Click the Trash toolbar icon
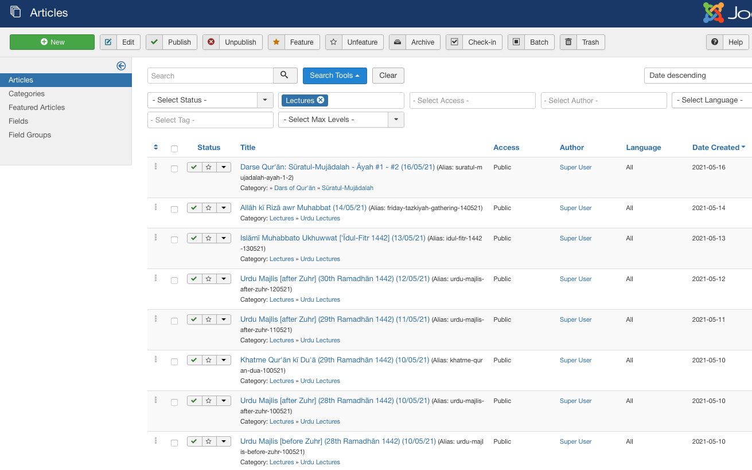 [568, 42]
